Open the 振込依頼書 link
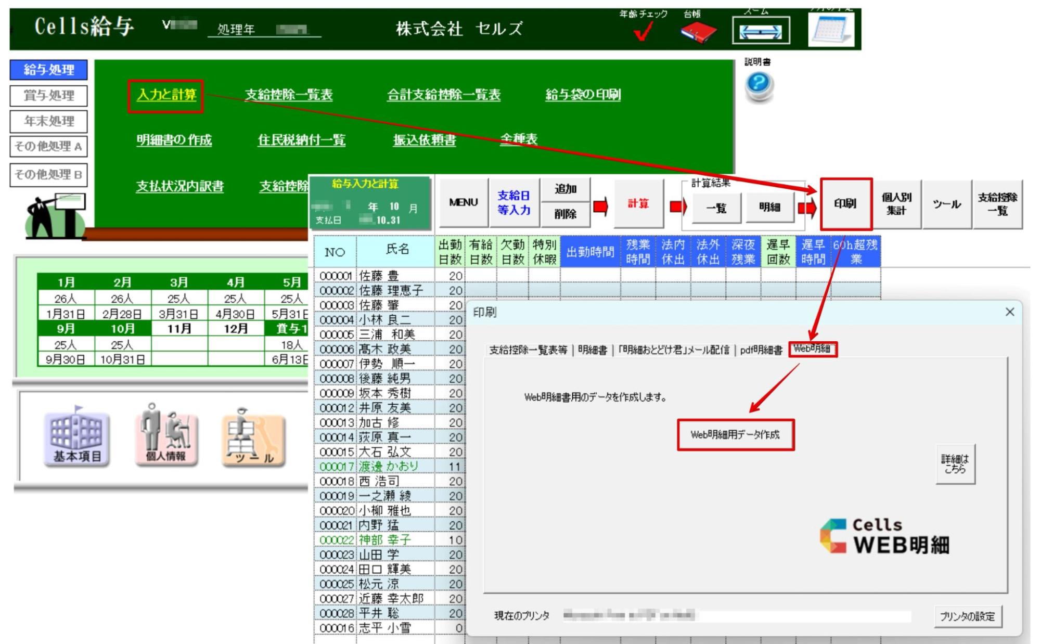This screenshot has width=1040, height=644. [425, 140]
